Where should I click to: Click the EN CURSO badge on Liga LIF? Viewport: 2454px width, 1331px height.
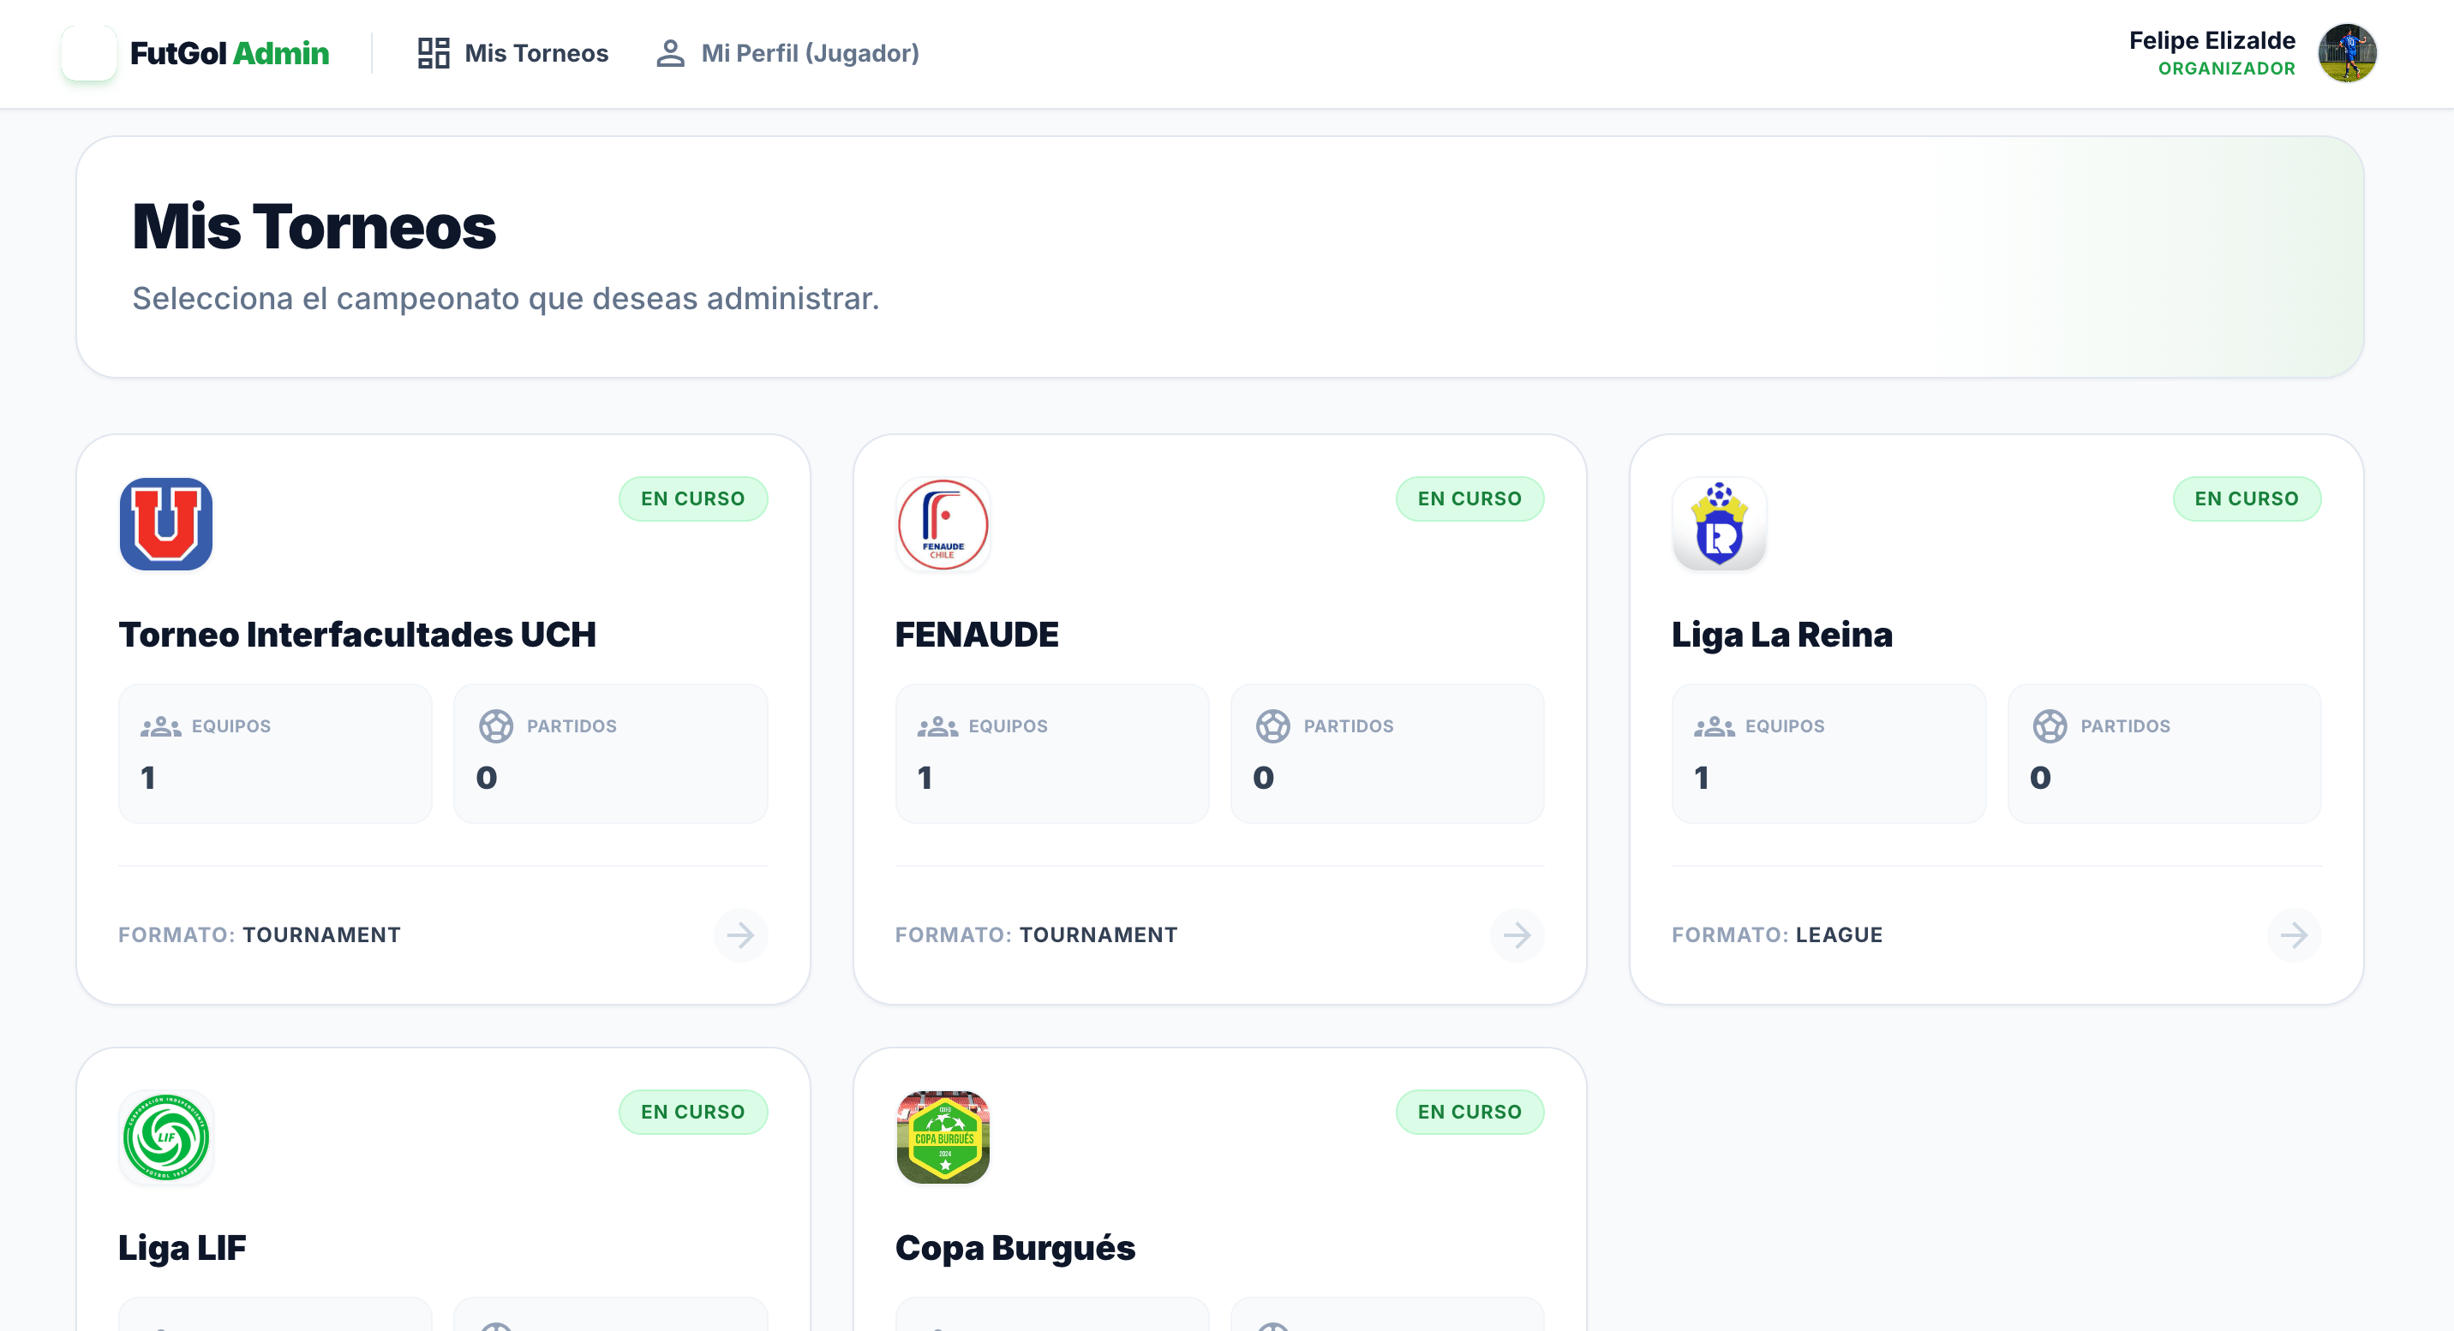[693, 1111]
